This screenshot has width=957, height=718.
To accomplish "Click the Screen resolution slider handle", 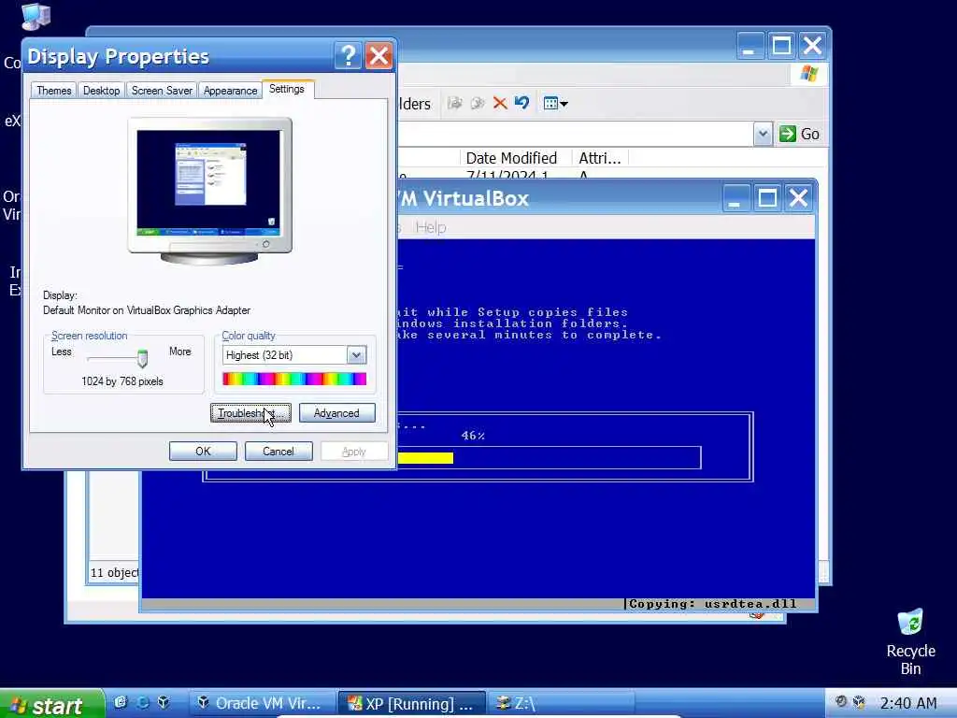I will pyautogui.click(x=142, y=358).
